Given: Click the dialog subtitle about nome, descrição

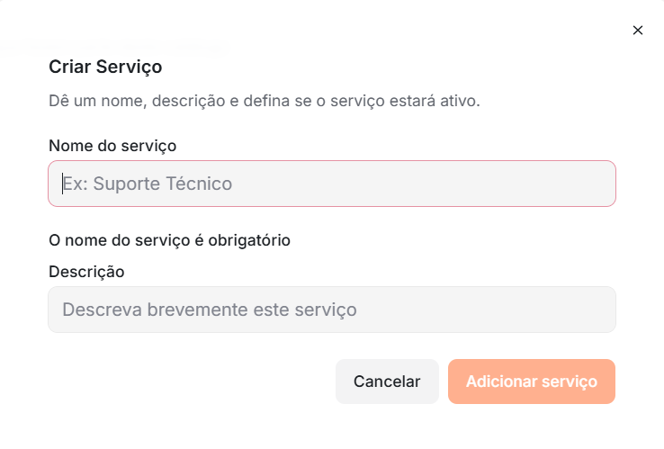Looking at the screenshot, I should (x=265, y=101).
